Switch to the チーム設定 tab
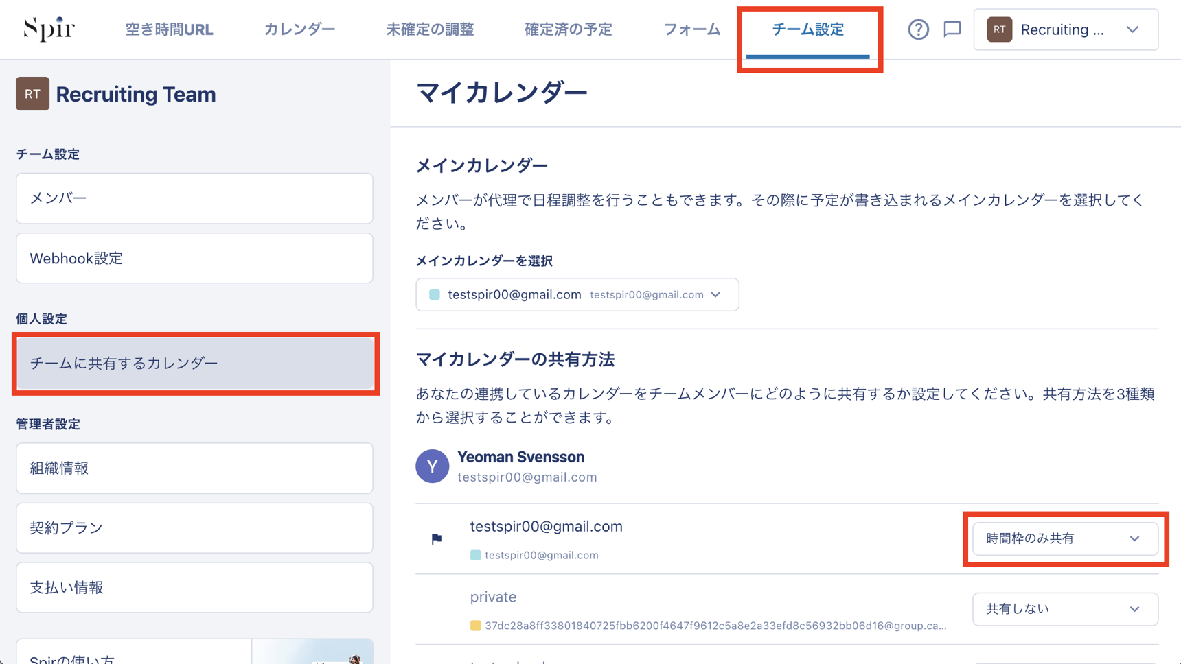Viewport: 1181px width, 664px height. 810,29
